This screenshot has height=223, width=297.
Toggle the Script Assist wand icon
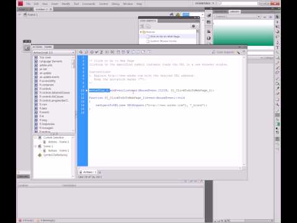[x=238, y=53]
